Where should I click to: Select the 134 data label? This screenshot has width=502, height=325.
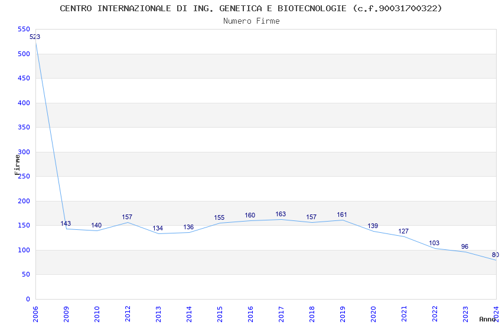click(158, 228)
